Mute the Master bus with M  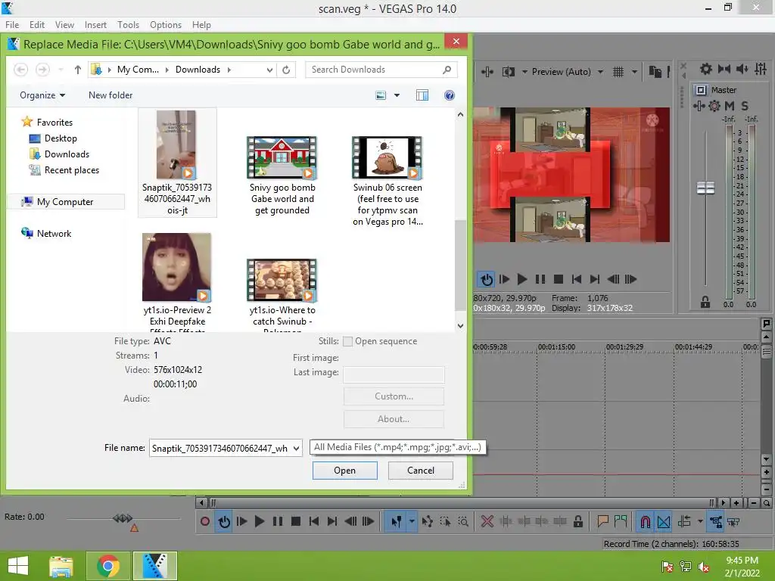click(730, 106)
